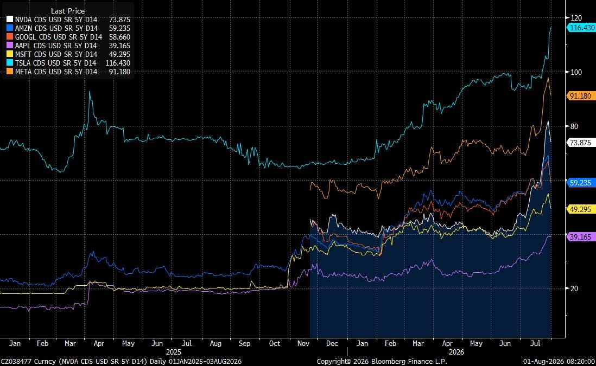
Task: Click the 'Nov' month label on time axis
Action: click(303, 344)
